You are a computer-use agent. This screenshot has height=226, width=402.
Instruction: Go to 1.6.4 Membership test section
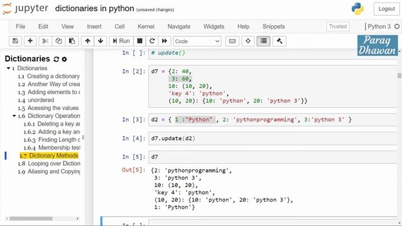(52, 148)
